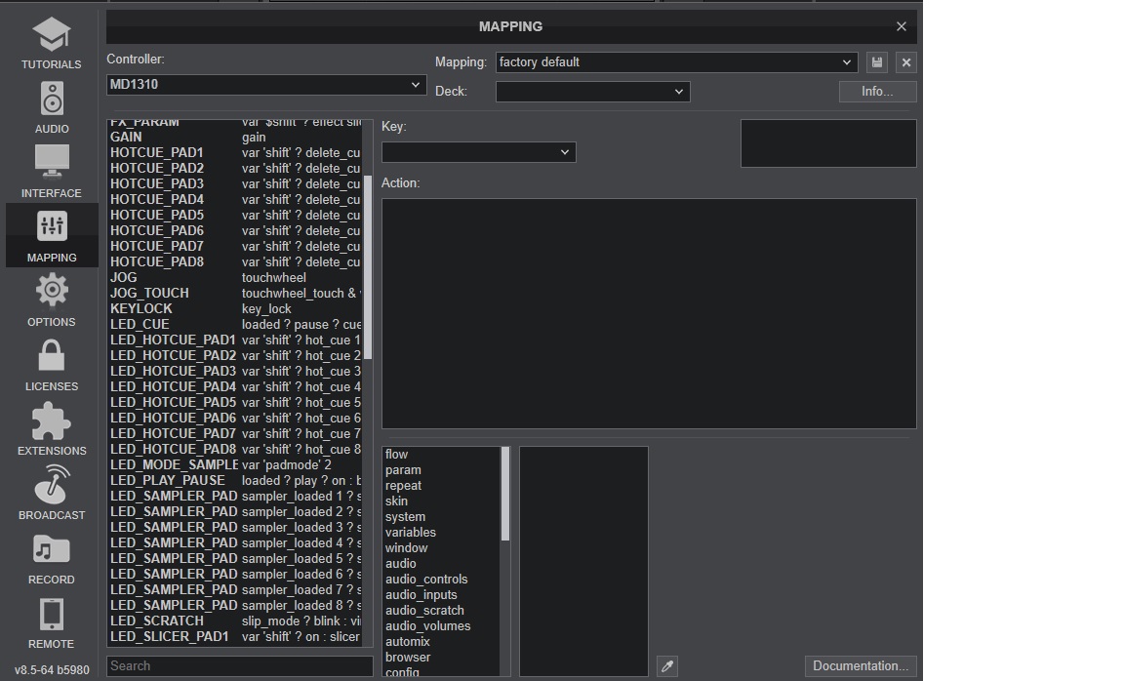
Task: Select the HOTCUE_PAD1 mapping row
Action: [x=235, y=152]
